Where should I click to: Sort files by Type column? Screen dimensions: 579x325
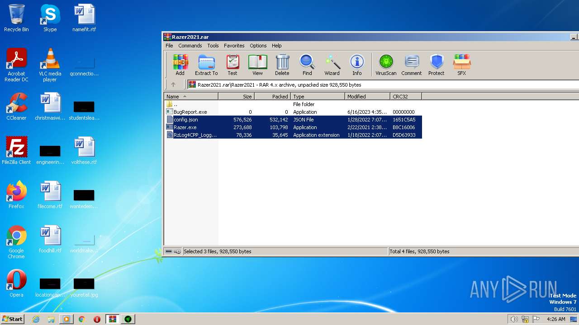318,97
